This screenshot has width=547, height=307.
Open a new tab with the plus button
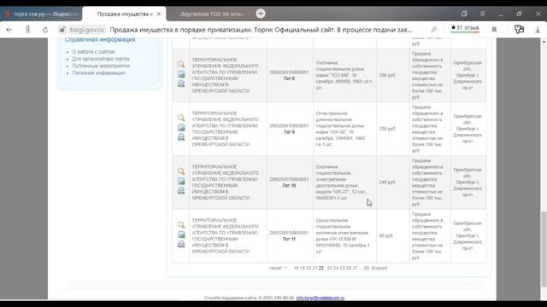pos(260,14)
